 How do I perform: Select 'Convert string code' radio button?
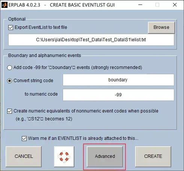(9, 81)
